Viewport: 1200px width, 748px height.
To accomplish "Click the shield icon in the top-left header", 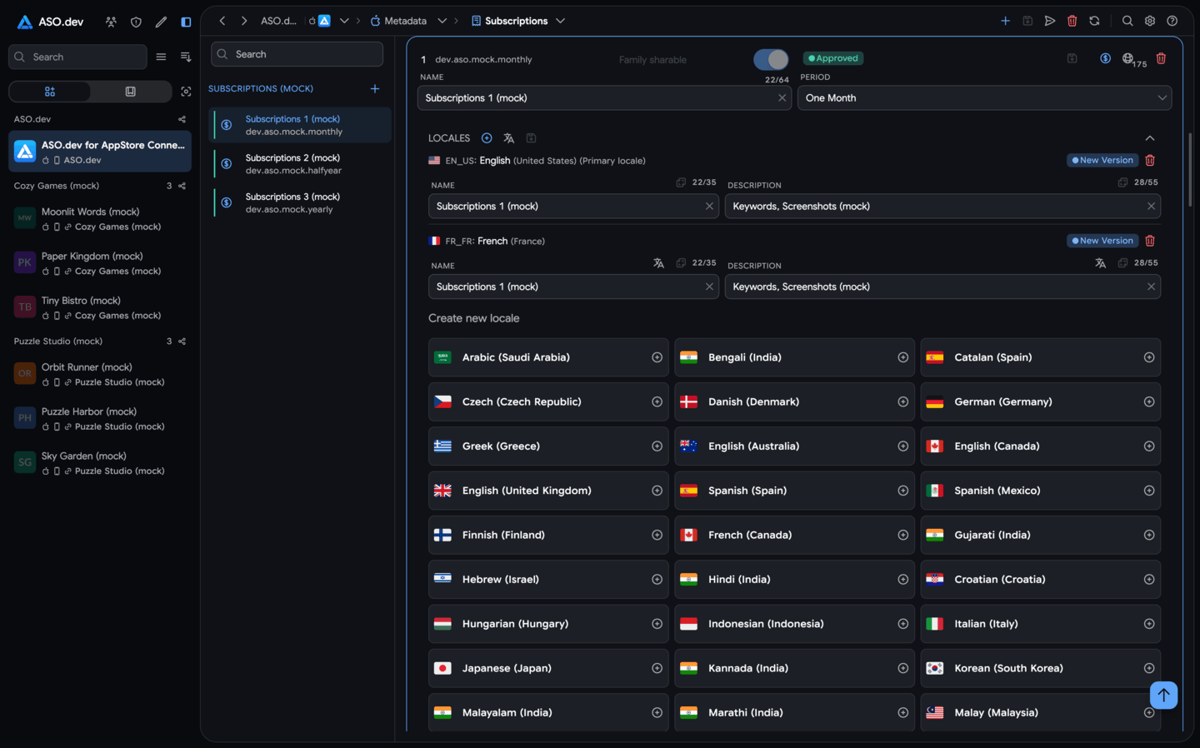I will click(x=136, y=22).
